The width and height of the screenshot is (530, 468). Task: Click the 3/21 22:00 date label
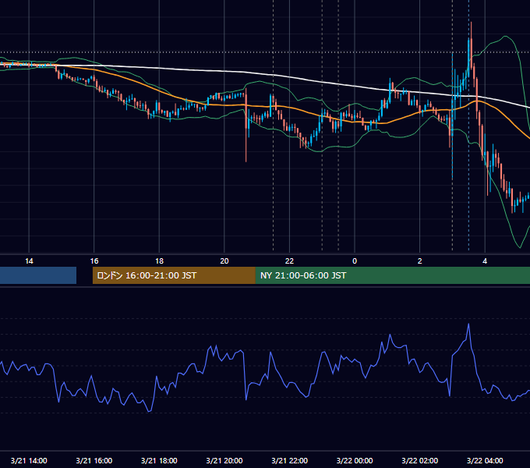pos(290,460)
